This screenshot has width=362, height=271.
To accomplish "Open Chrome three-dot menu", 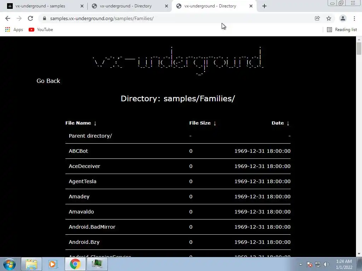I will 354,18.
